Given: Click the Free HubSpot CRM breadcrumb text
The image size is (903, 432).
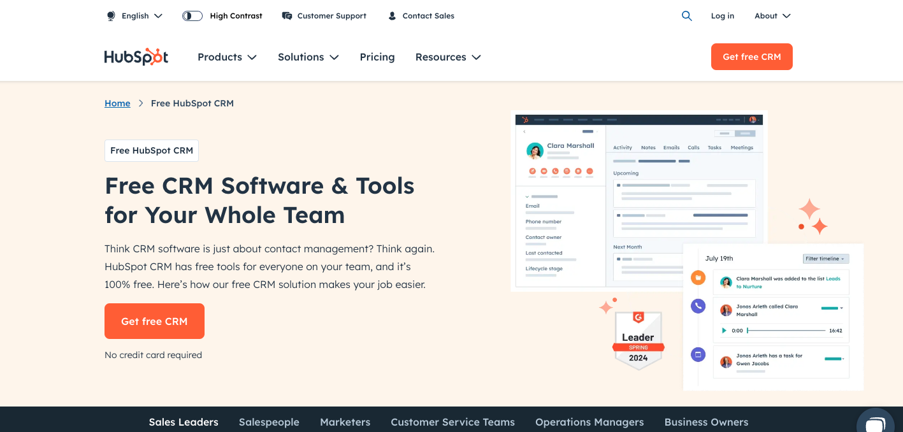Looking at the screenshot, I should [192, 103].
